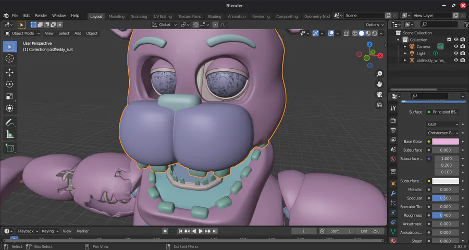469x250 pixels.
Task: Select the Cursor tool in the viewport toolbar
Action: pos(9,59)
